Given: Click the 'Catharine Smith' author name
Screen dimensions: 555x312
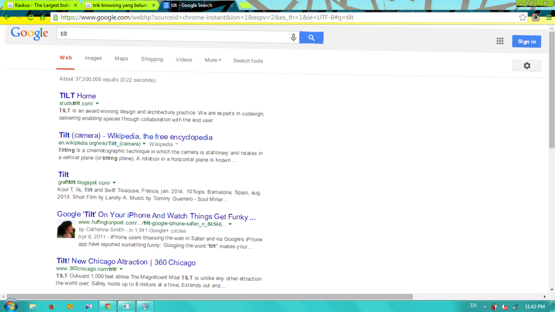Looking at the screenshot, I should pyautogui.click(x=104, y=230).
